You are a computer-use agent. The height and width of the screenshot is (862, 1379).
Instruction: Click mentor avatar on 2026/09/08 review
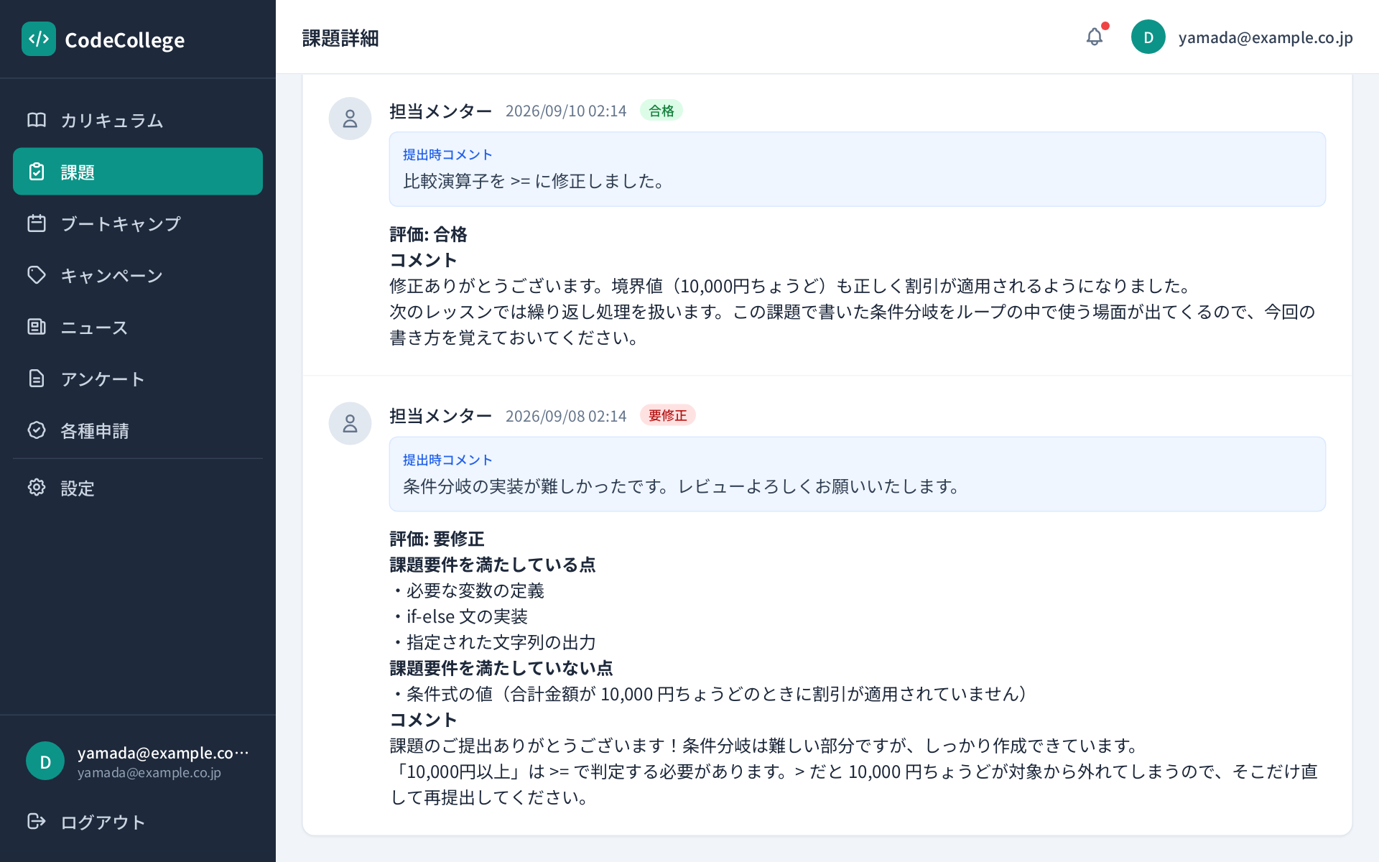[x=350, y=423]
